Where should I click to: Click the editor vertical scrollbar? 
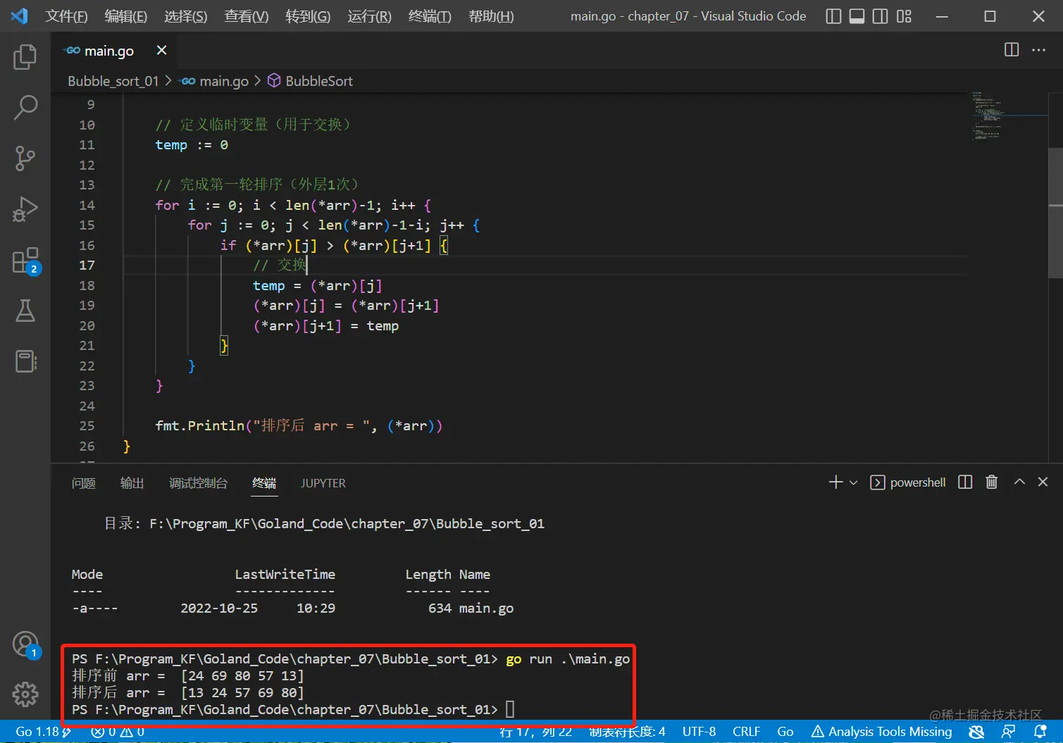(1055, 211)
